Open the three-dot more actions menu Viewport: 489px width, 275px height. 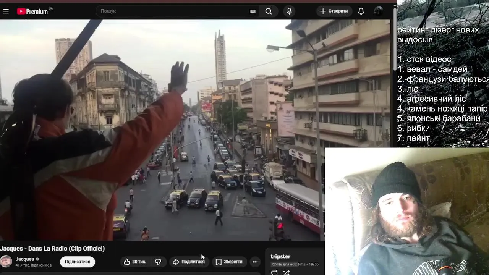[255, 262]
